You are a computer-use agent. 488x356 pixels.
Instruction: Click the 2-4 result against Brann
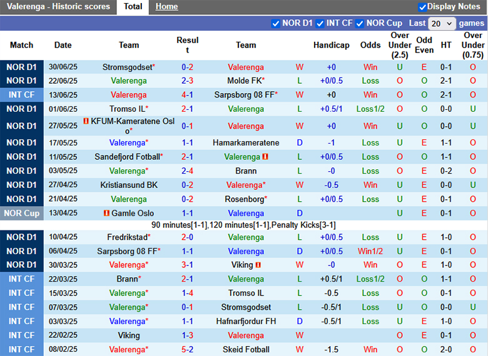click(187, 171)
